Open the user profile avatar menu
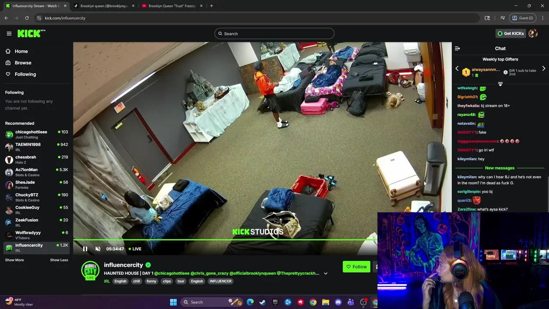549x309 pixels. [x=533, y=33]
